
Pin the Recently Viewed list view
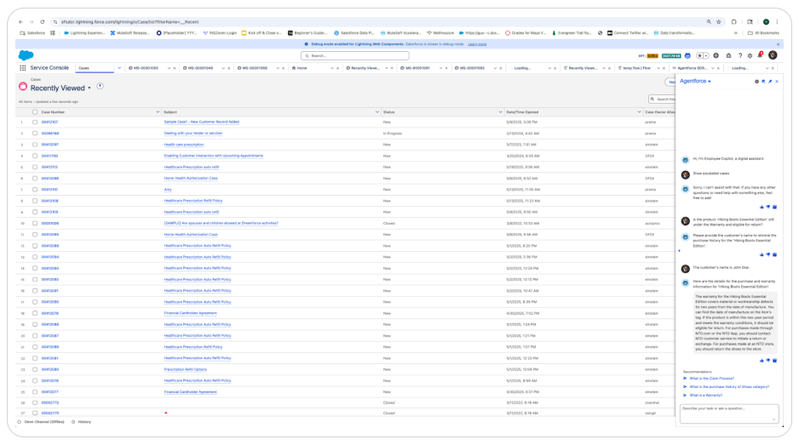pyautogui.click(x=100, y=86)
